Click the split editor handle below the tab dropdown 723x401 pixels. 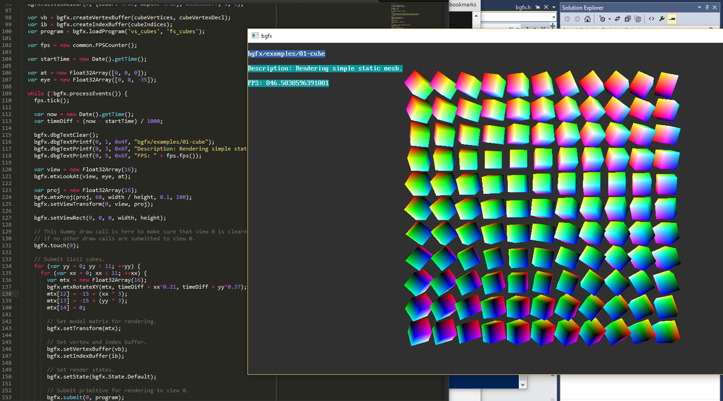click(x=552, y=26)
